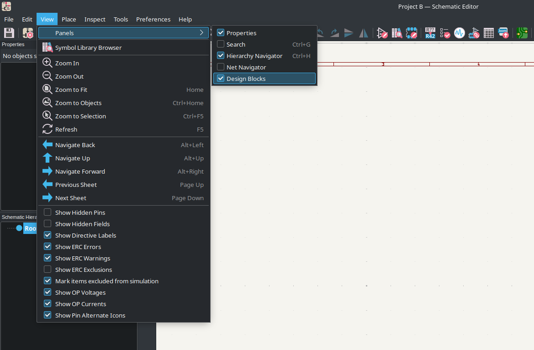Open the Inspect menu

tap(95, 19)
